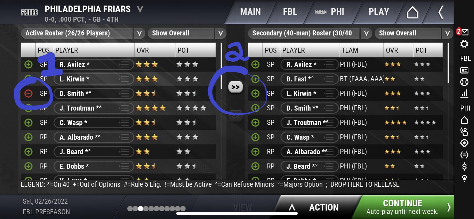The height and width of the screenshot is (219, 474).
Task: Move player right with >> button
Action: (235, 87)
